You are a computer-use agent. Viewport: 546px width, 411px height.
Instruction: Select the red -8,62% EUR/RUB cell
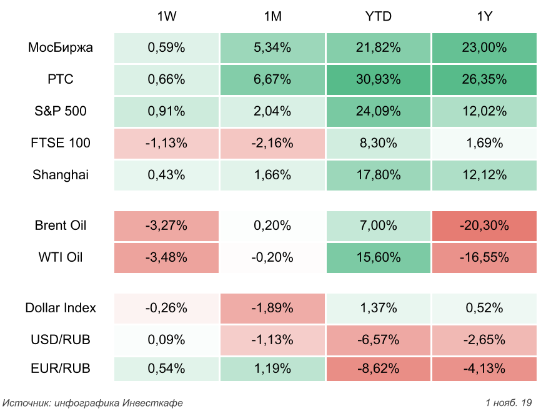tap(378, 369)
